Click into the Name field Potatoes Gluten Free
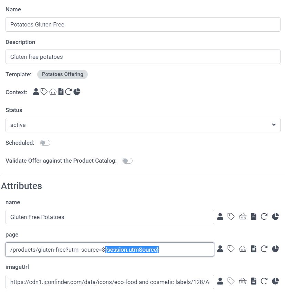 [143, 24]
